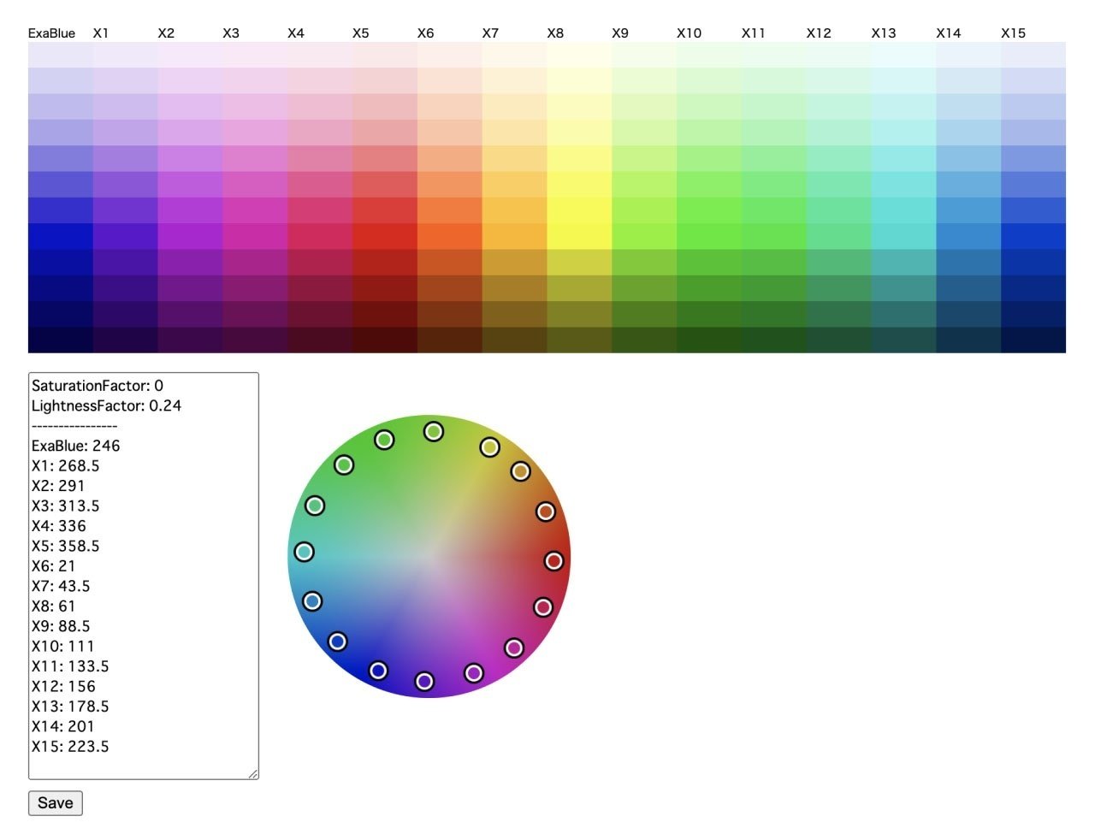The height and width of the screenshot is (840, 1095).
Task: Pick the bottom darkest swatch in X15 column
Action: (x=1033, y=340)
